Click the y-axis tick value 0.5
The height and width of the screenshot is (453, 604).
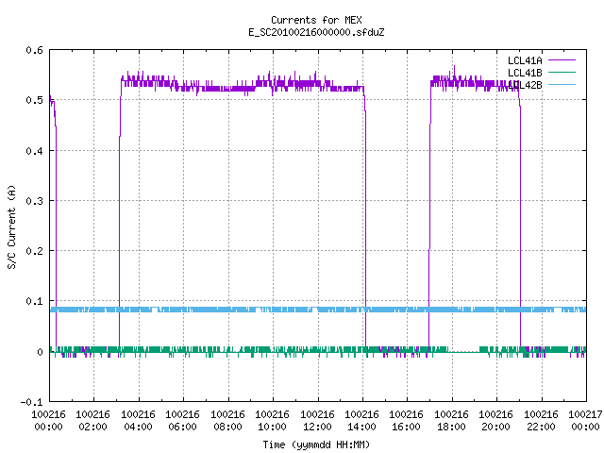click(34, 100)
